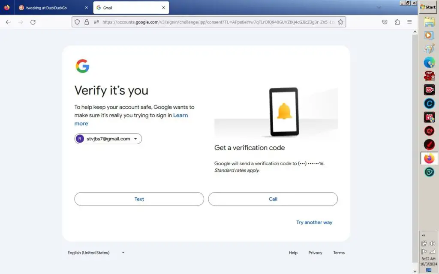The width and height of the screenshot is (439, 274).
Task: Open the Extensions puzzle icon
Action: pyautogui.click(x=397, y=22)
